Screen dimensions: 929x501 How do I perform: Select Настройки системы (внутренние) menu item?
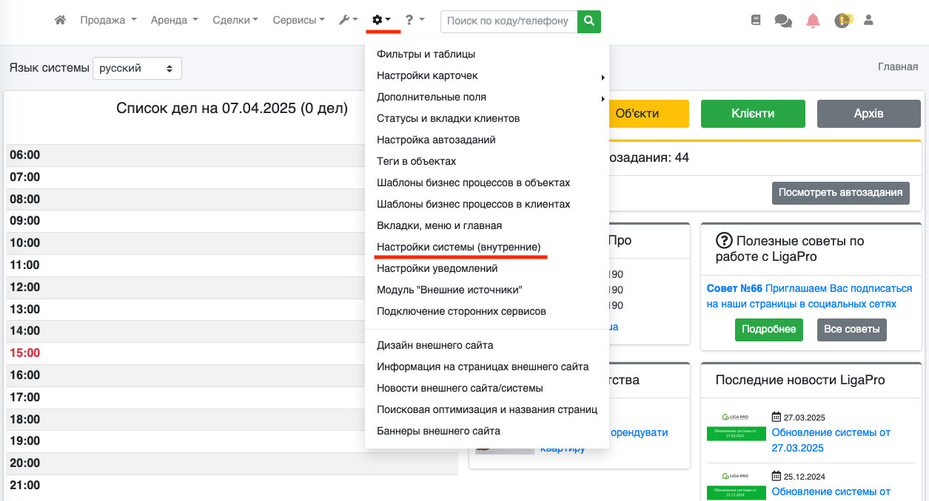458,247
